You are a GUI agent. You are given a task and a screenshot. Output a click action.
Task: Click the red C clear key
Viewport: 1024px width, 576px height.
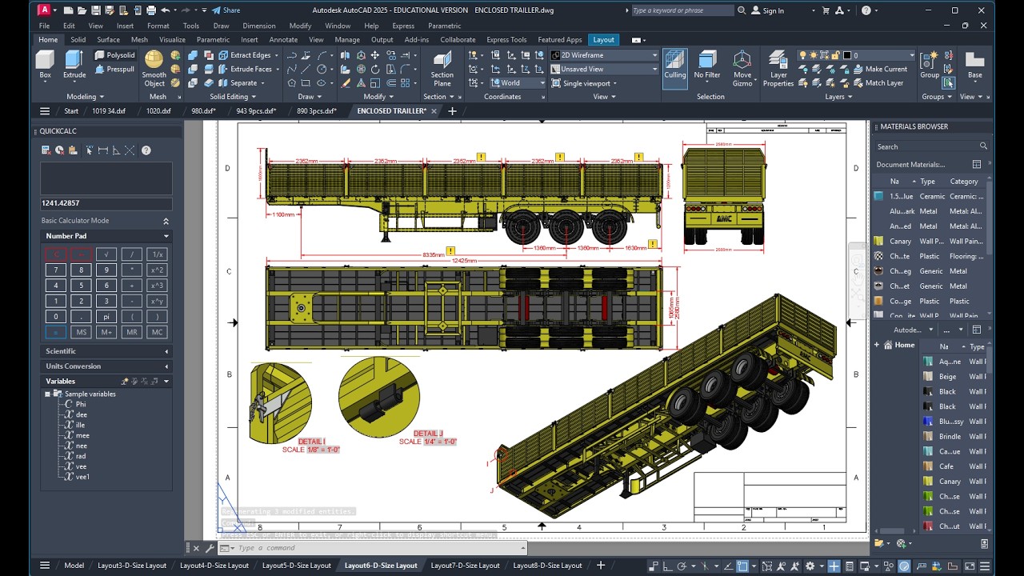55,254
